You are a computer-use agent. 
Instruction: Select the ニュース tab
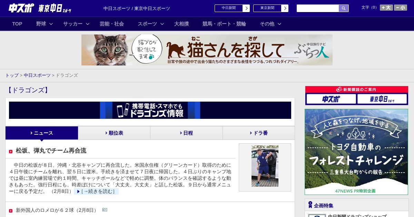click(x=42, y=133)
